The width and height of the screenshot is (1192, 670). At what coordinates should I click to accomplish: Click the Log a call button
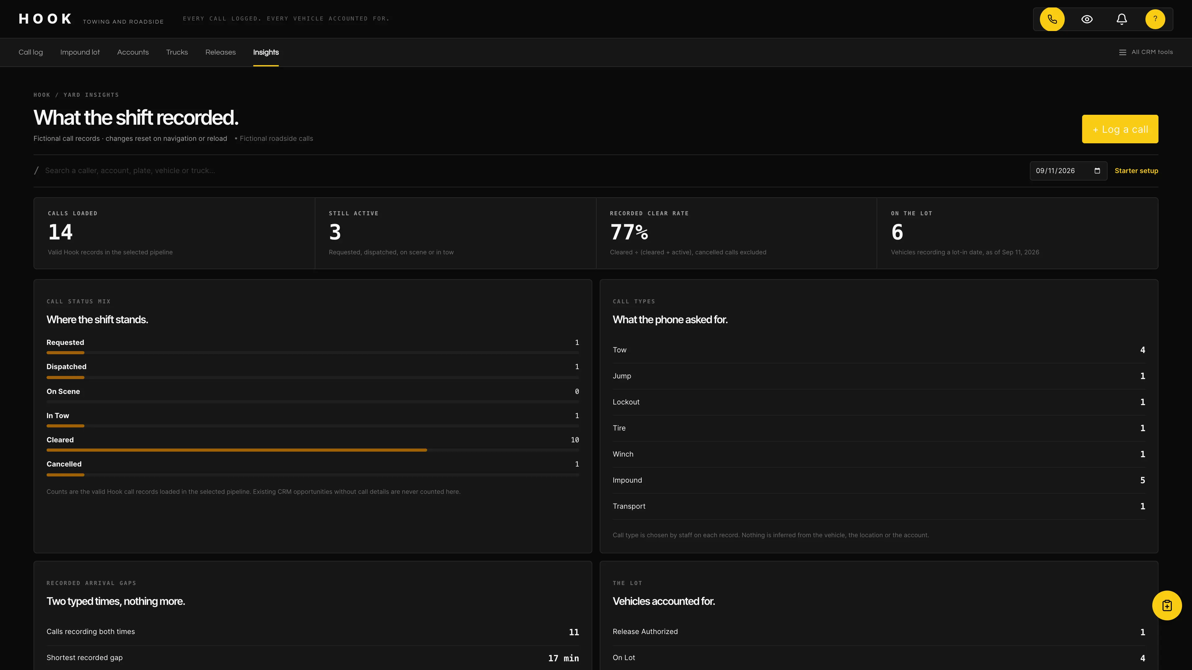click(1120, 129)
